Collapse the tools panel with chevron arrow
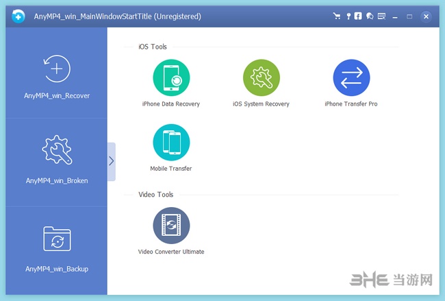This screenshot has width=445, height=301. [x=112, y=161]
